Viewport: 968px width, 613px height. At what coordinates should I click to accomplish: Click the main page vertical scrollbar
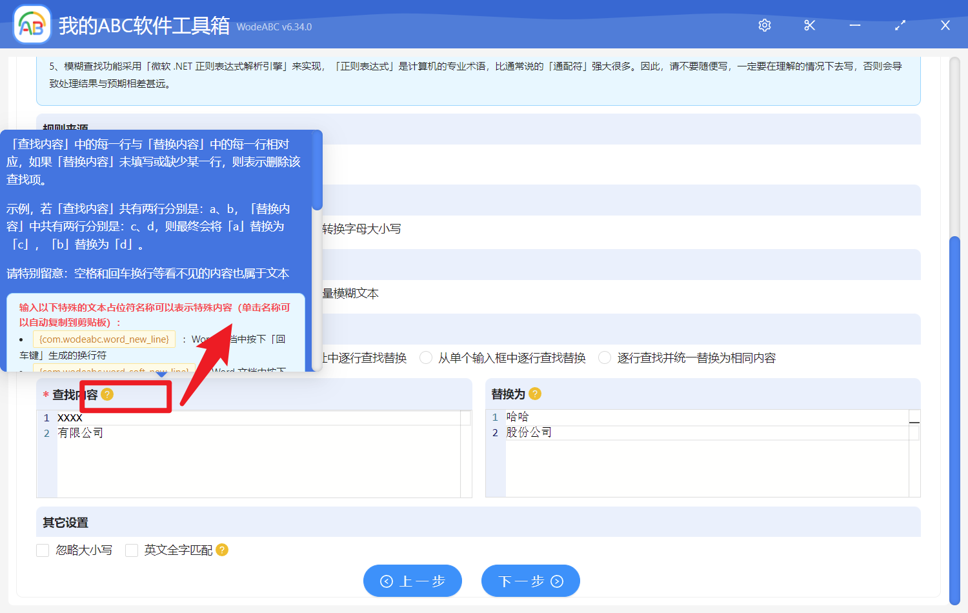tap(954, 419)
